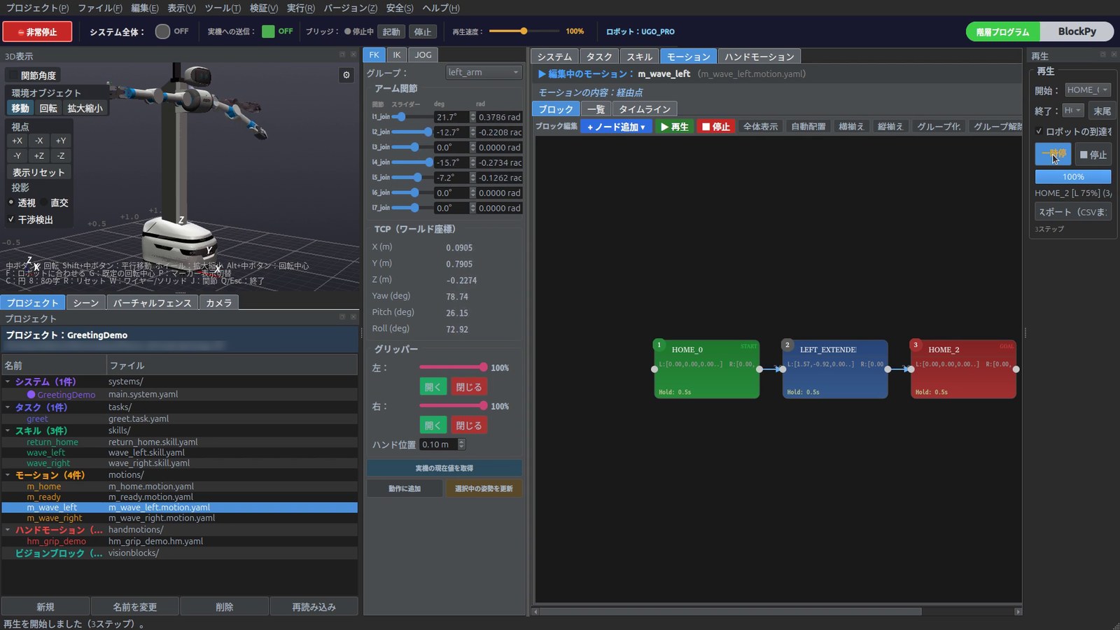1120x630 pixels.
Task: Select the HOME_2 goal node block
Action: tap(963, 369)
